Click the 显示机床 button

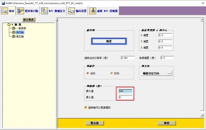coord(29,20)
